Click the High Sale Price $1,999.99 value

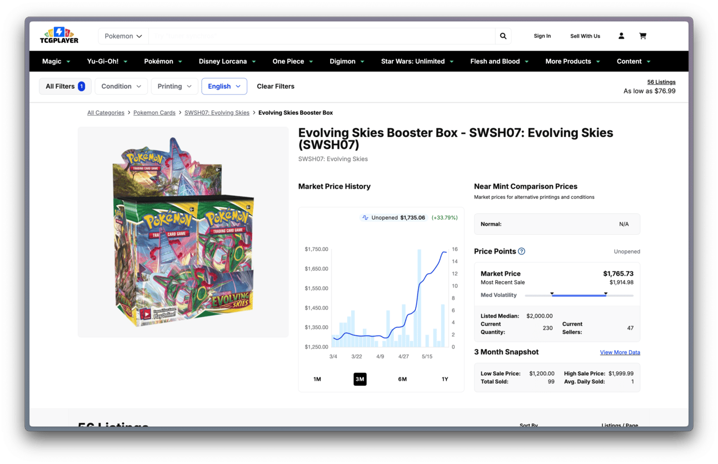[x=621, y=374]
